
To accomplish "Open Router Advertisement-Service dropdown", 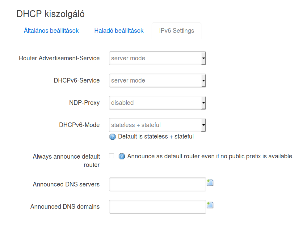I will (x=158, y=58).
